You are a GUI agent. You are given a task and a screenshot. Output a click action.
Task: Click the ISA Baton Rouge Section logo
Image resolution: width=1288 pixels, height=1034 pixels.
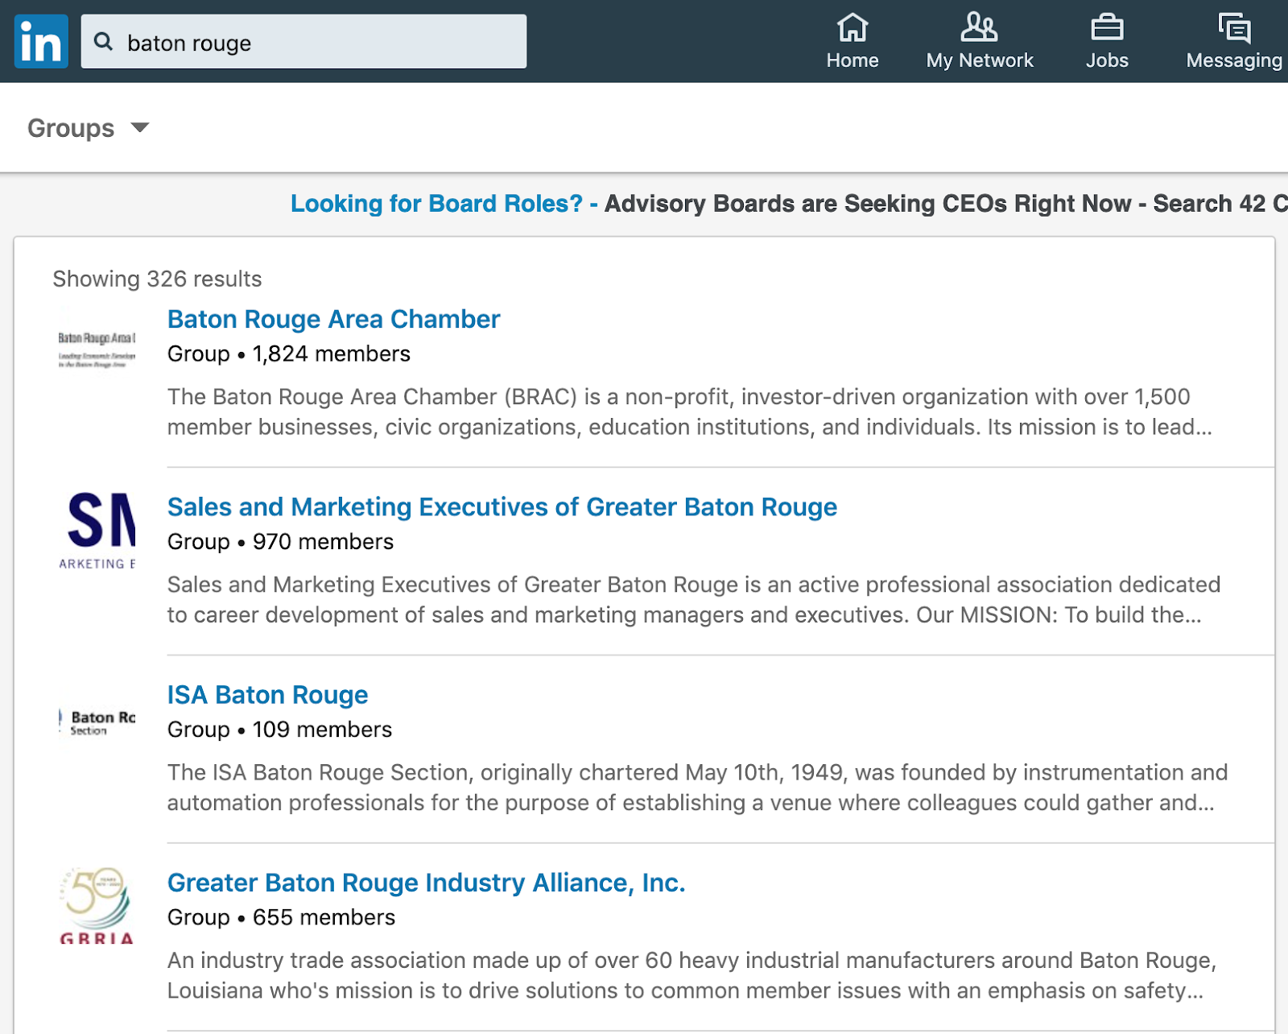coord(97,722)
